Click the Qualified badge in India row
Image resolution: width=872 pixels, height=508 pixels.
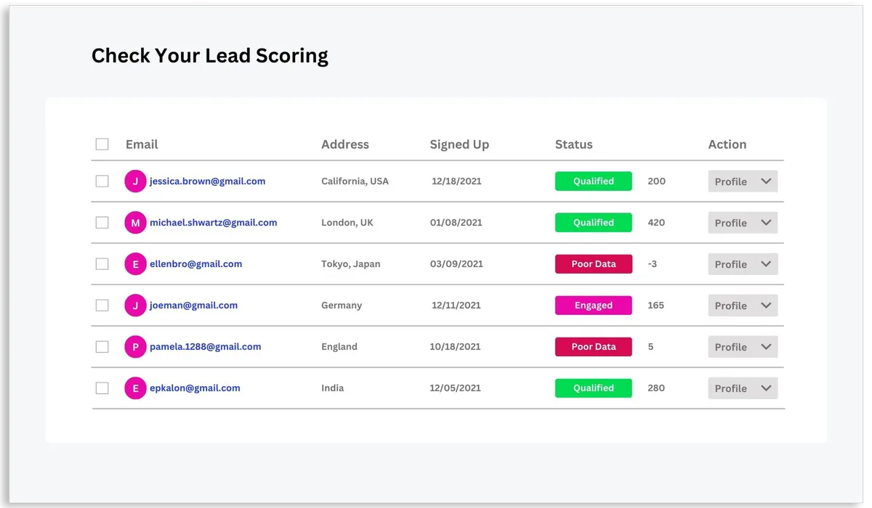[594, 388]
